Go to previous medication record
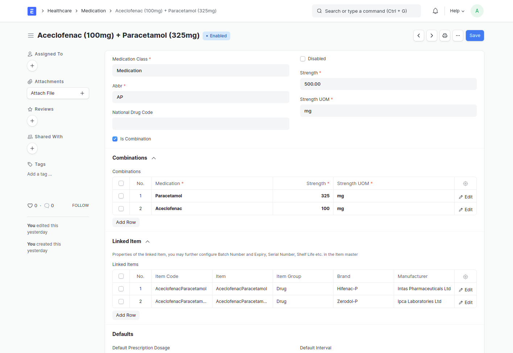The height and width of the screenshot is (353, 513). point(419,36)
